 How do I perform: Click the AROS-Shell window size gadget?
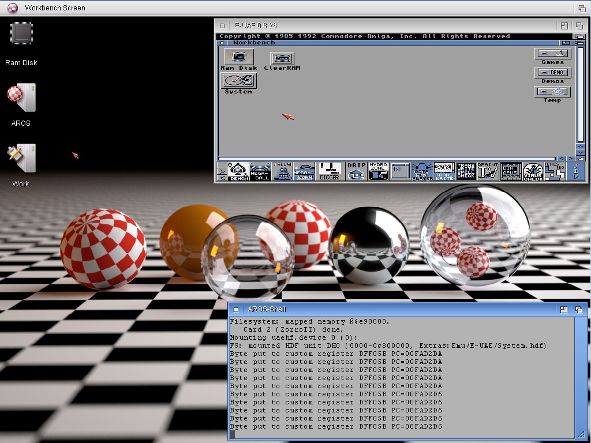581,435
